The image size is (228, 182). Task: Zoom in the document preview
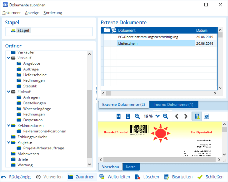(x=166, y=116)
